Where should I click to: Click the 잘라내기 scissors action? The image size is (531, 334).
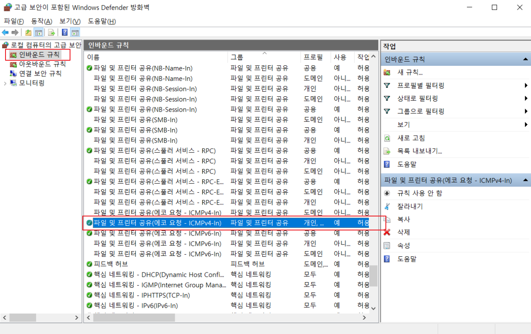410,206
